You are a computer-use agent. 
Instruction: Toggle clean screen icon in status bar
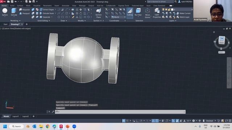226,121
